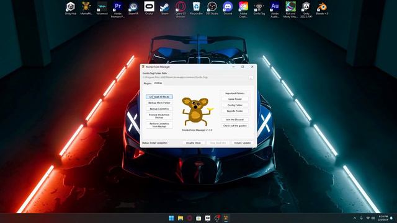The height and width of the screenshot is (223, 397).
Task: Open the Config Folder
Action: pyautogui.click(x=234, y=105)
